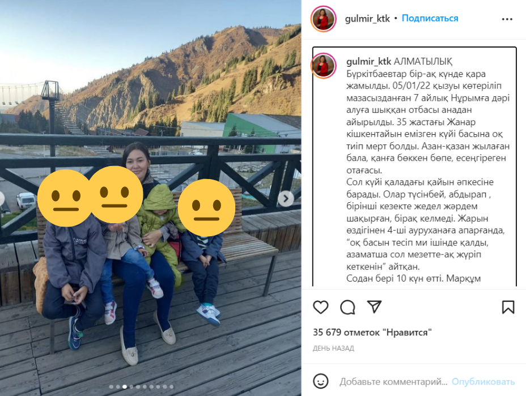Select the highlighted third carousel dot

[x=125, y=386]
